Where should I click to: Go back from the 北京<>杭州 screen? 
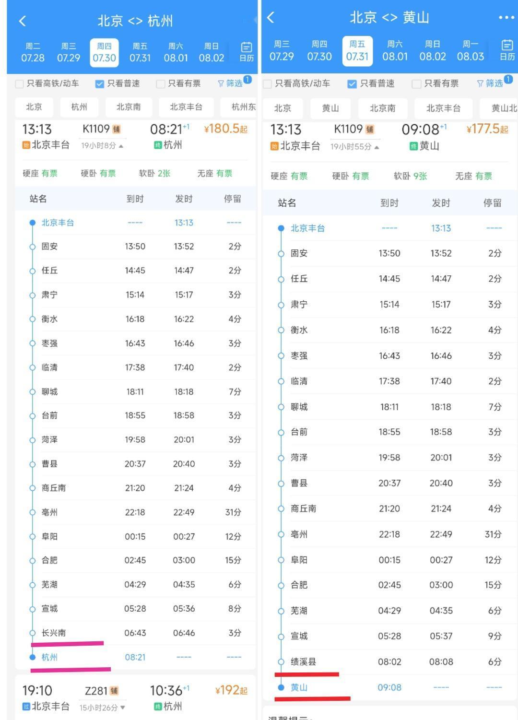click(x=22, y=21)
